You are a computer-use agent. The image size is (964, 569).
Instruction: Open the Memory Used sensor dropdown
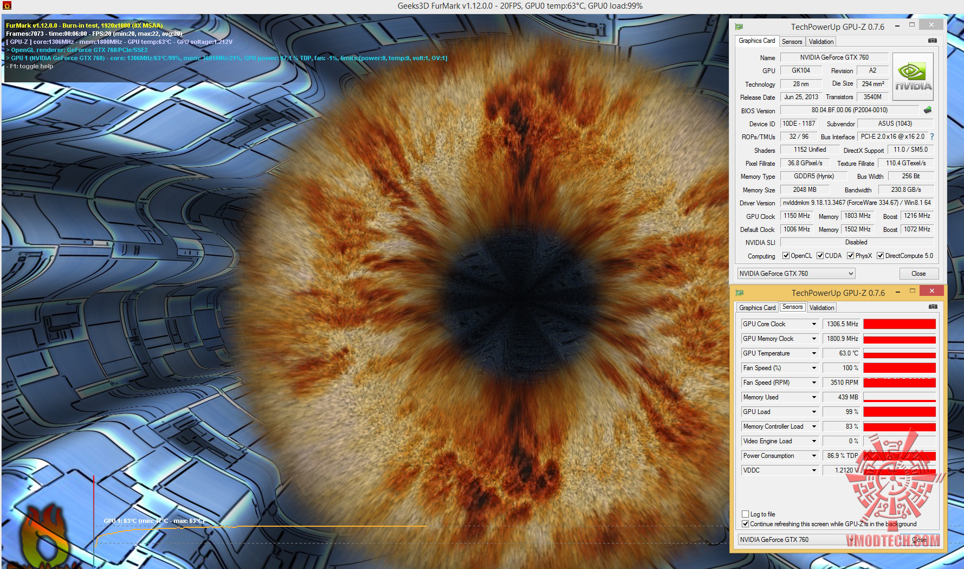pos(814,397)
